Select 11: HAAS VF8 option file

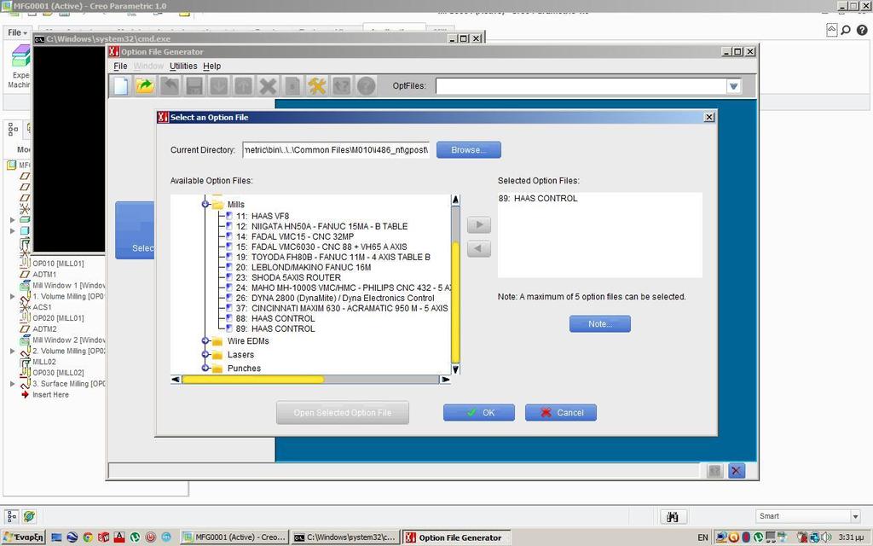tap(270, 216)
